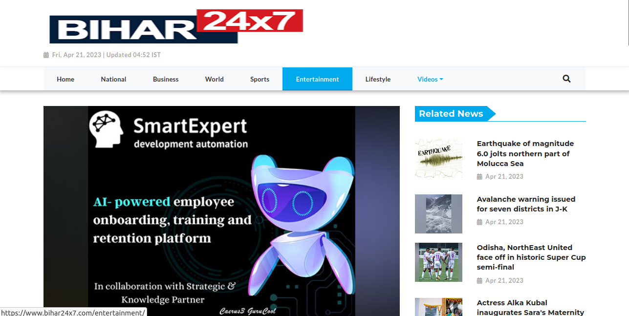Click calendar icon under earthquake headline
This screenshot has height=316, width=629.
[x=479, y=177]
